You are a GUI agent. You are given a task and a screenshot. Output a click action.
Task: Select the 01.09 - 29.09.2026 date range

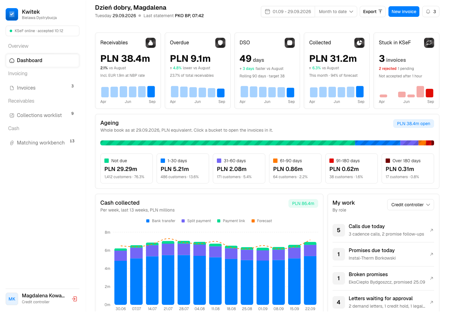tap(288, 12)
